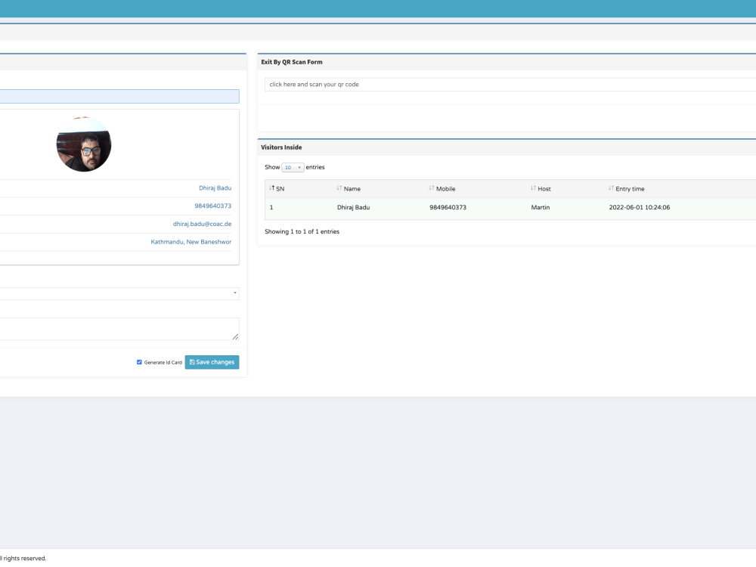Toggle the Generate Id Card checkbox

click(x=139, y=362)
